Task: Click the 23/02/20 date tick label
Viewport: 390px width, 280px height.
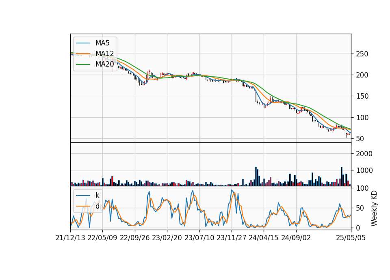Action: pos(167,238)
